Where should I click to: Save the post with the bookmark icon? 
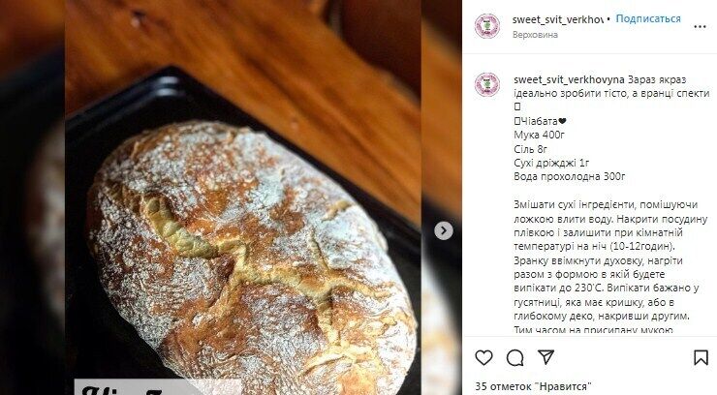point(701,357)
